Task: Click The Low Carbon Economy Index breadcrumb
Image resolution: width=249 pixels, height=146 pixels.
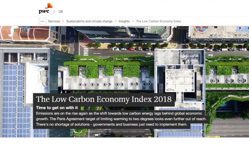Action: click(x=158, y=21)
